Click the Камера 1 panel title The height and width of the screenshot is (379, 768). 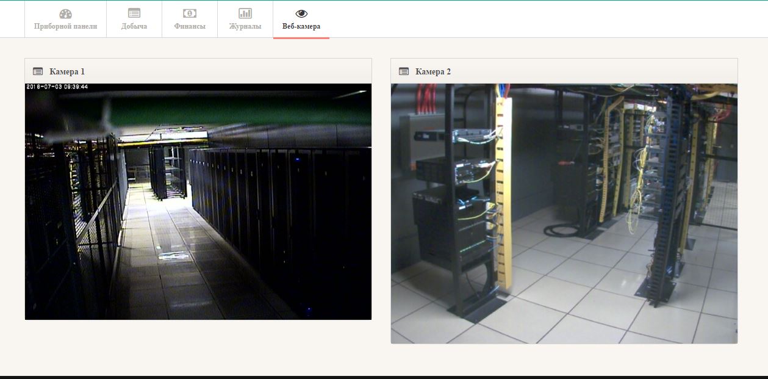click(67, 71)
